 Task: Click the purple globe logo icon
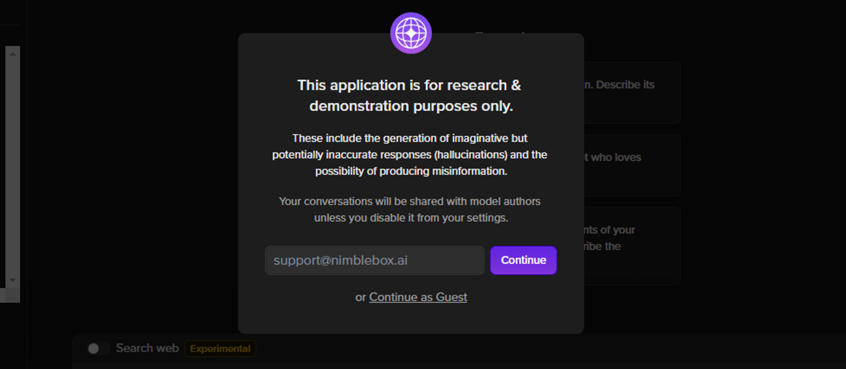click(x=411, y=33)
